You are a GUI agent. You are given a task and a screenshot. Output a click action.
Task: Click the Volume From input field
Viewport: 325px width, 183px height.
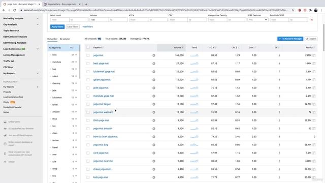(x=99, y=20)
